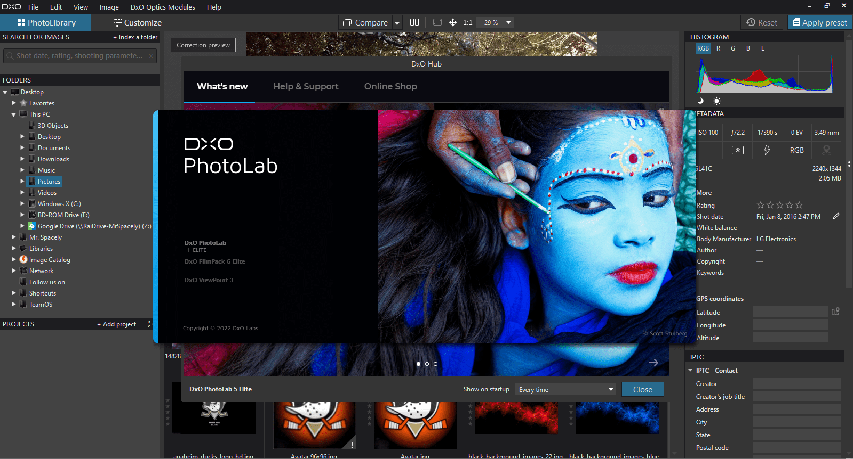Select Google Drive (Z:) folder
The height and width of the screenshot is (459, 853).
(90, 226)
